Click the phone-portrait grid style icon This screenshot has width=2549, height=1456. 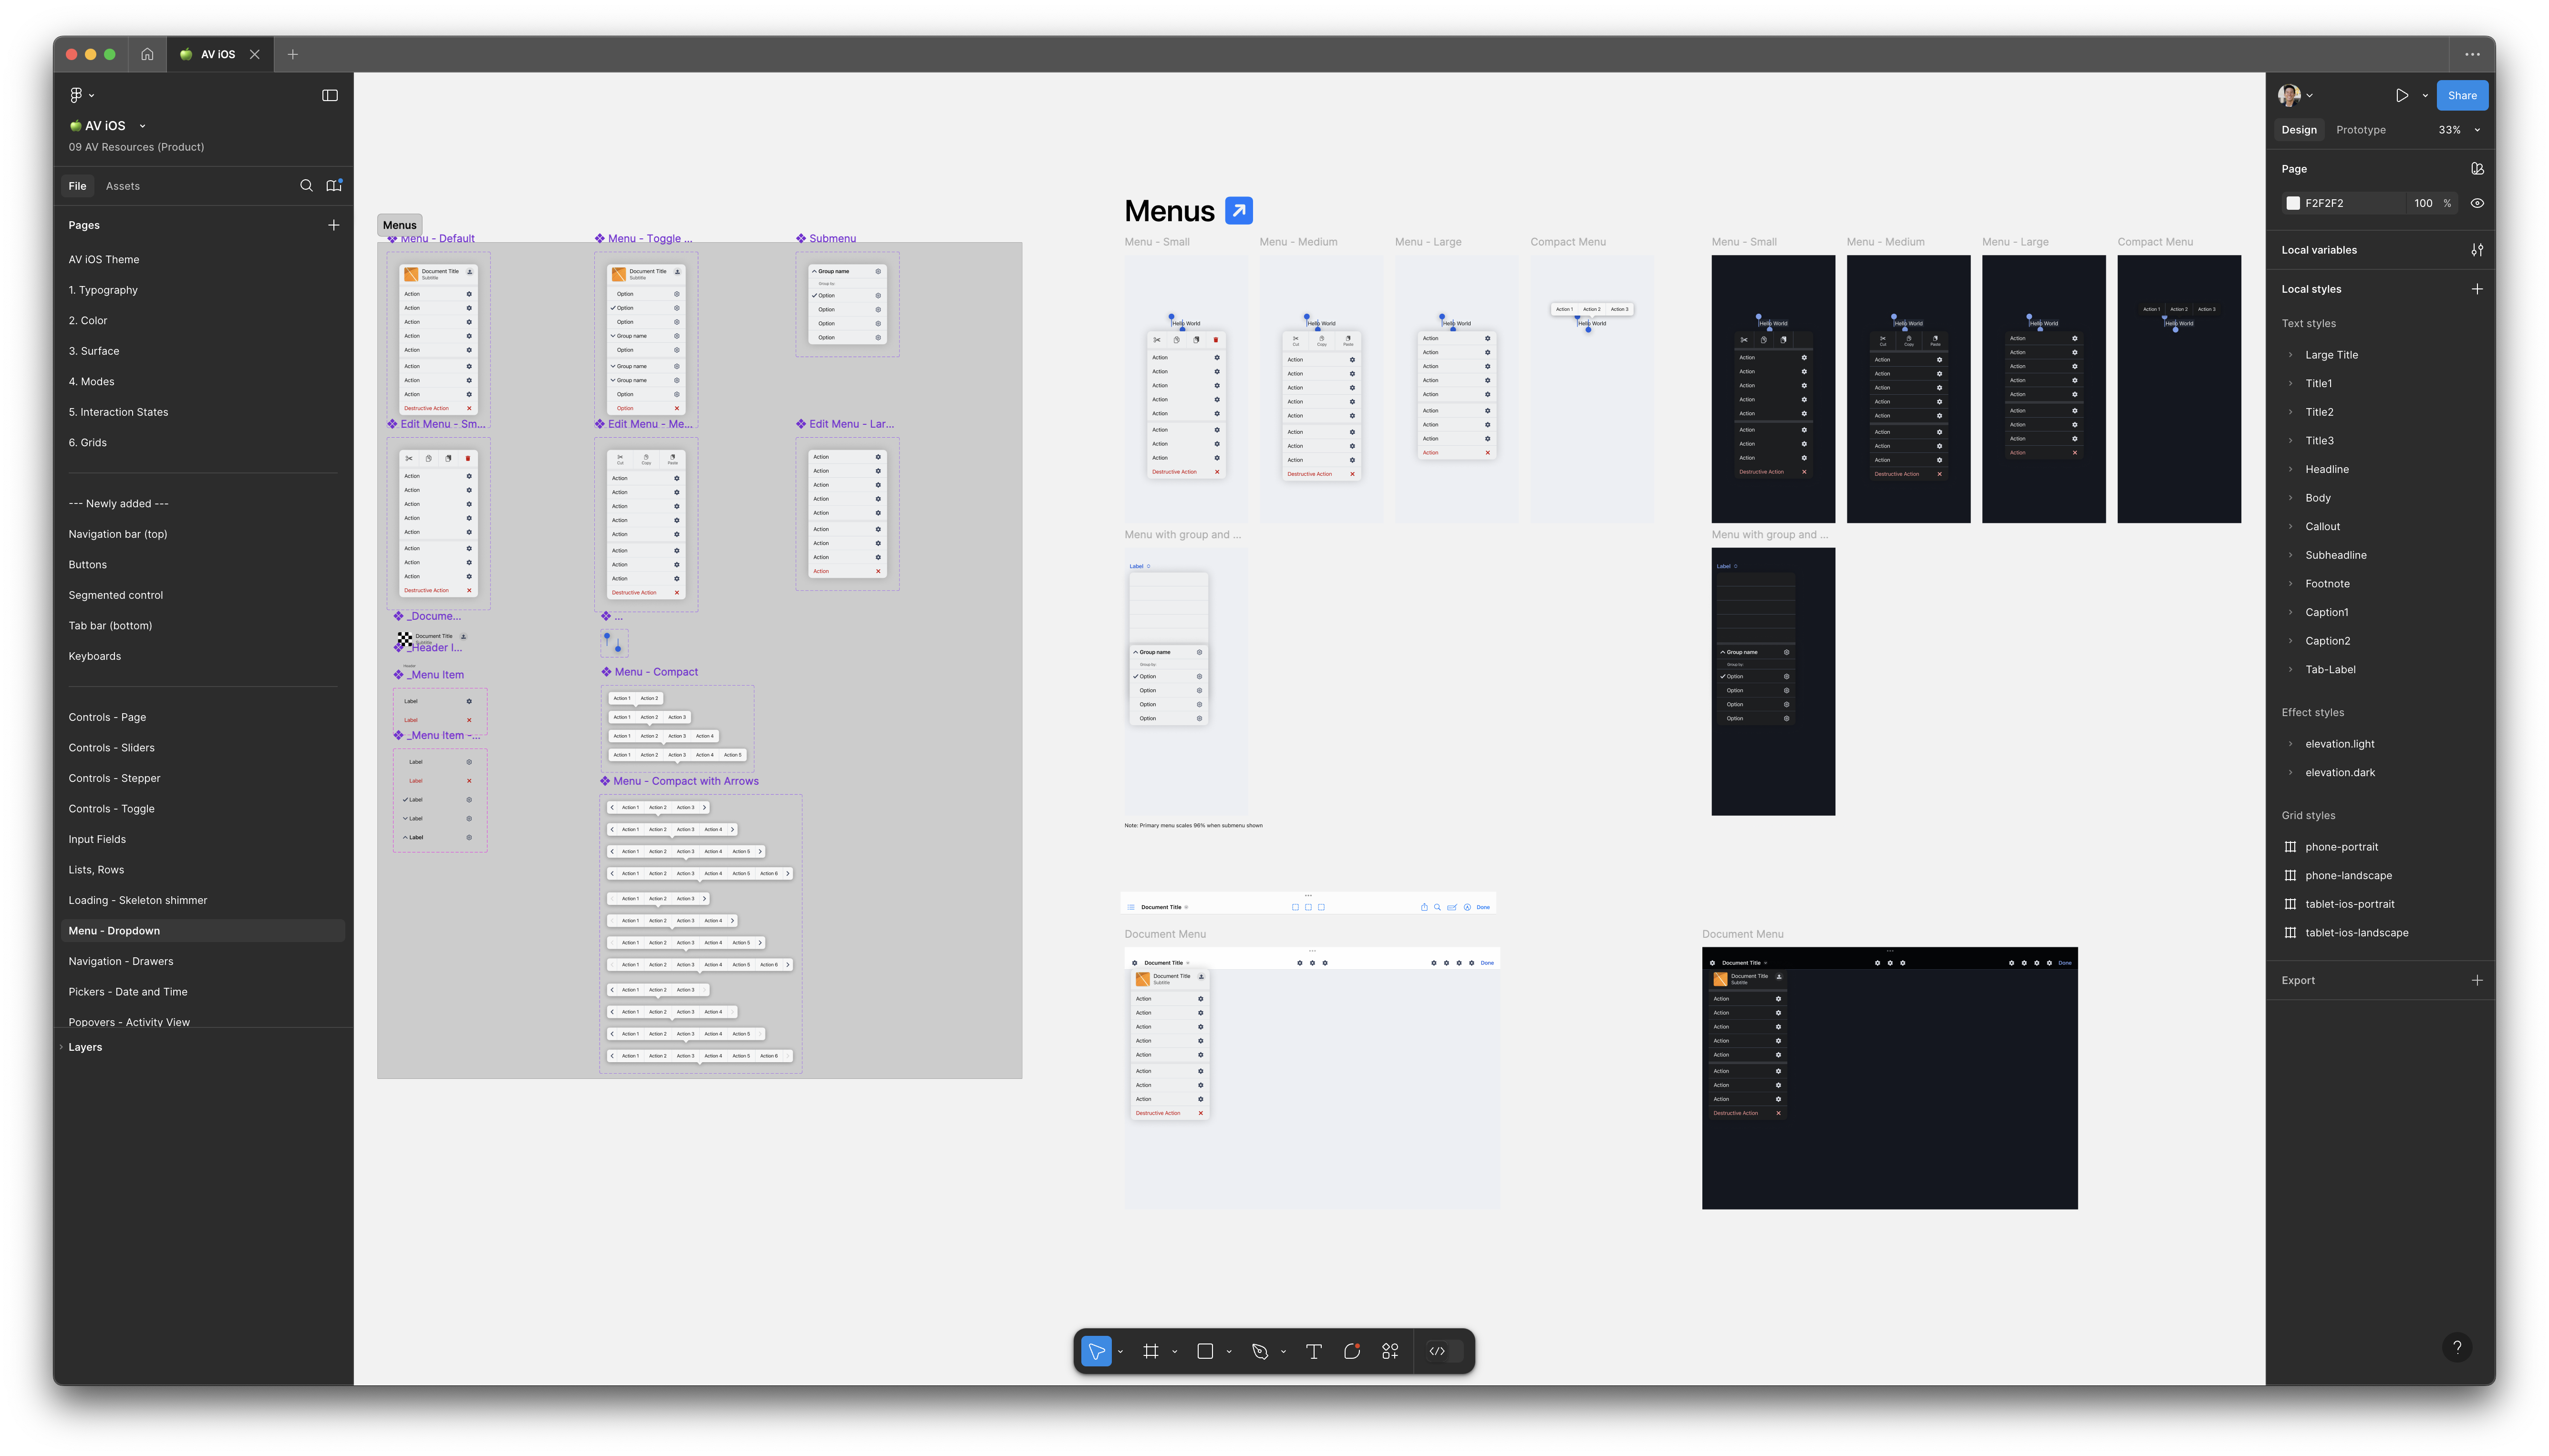click(x=2290, y=846)
